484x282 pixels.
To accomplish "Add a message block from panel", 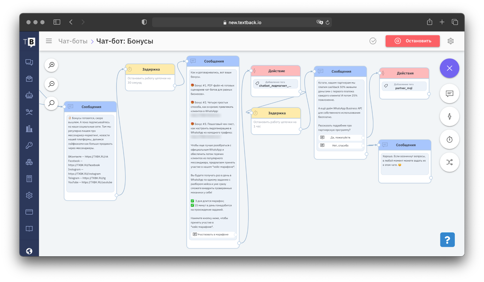I will click(x=450, y=94).
